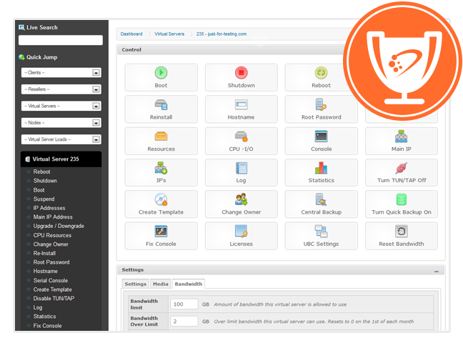The image size is (463, 343).
Task: Click the Virtual Server 235 sidebar header
Action: click(61, 159)
